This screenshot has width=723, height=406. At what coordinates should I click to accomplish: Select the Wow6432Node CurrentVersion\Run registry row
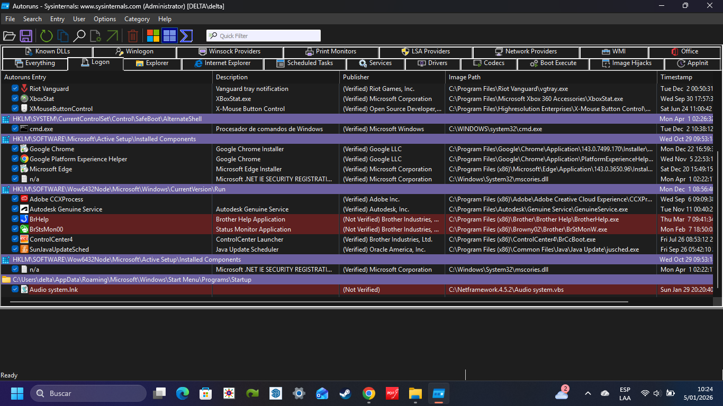coord(357,189)
